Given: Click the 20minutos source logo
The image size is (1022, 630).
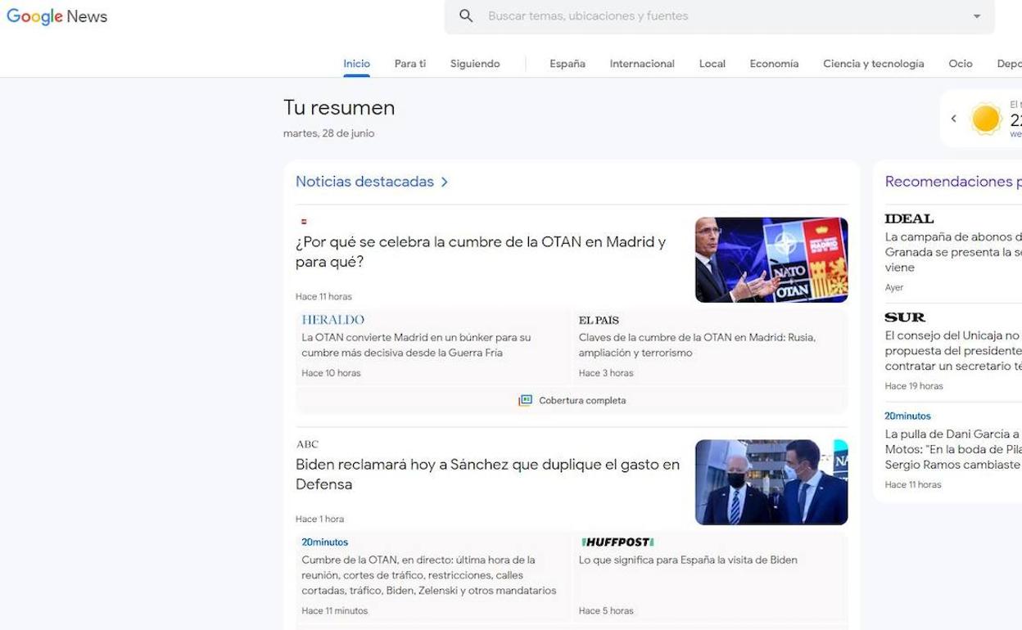Looking at the screenshot, I should (324, 542).
